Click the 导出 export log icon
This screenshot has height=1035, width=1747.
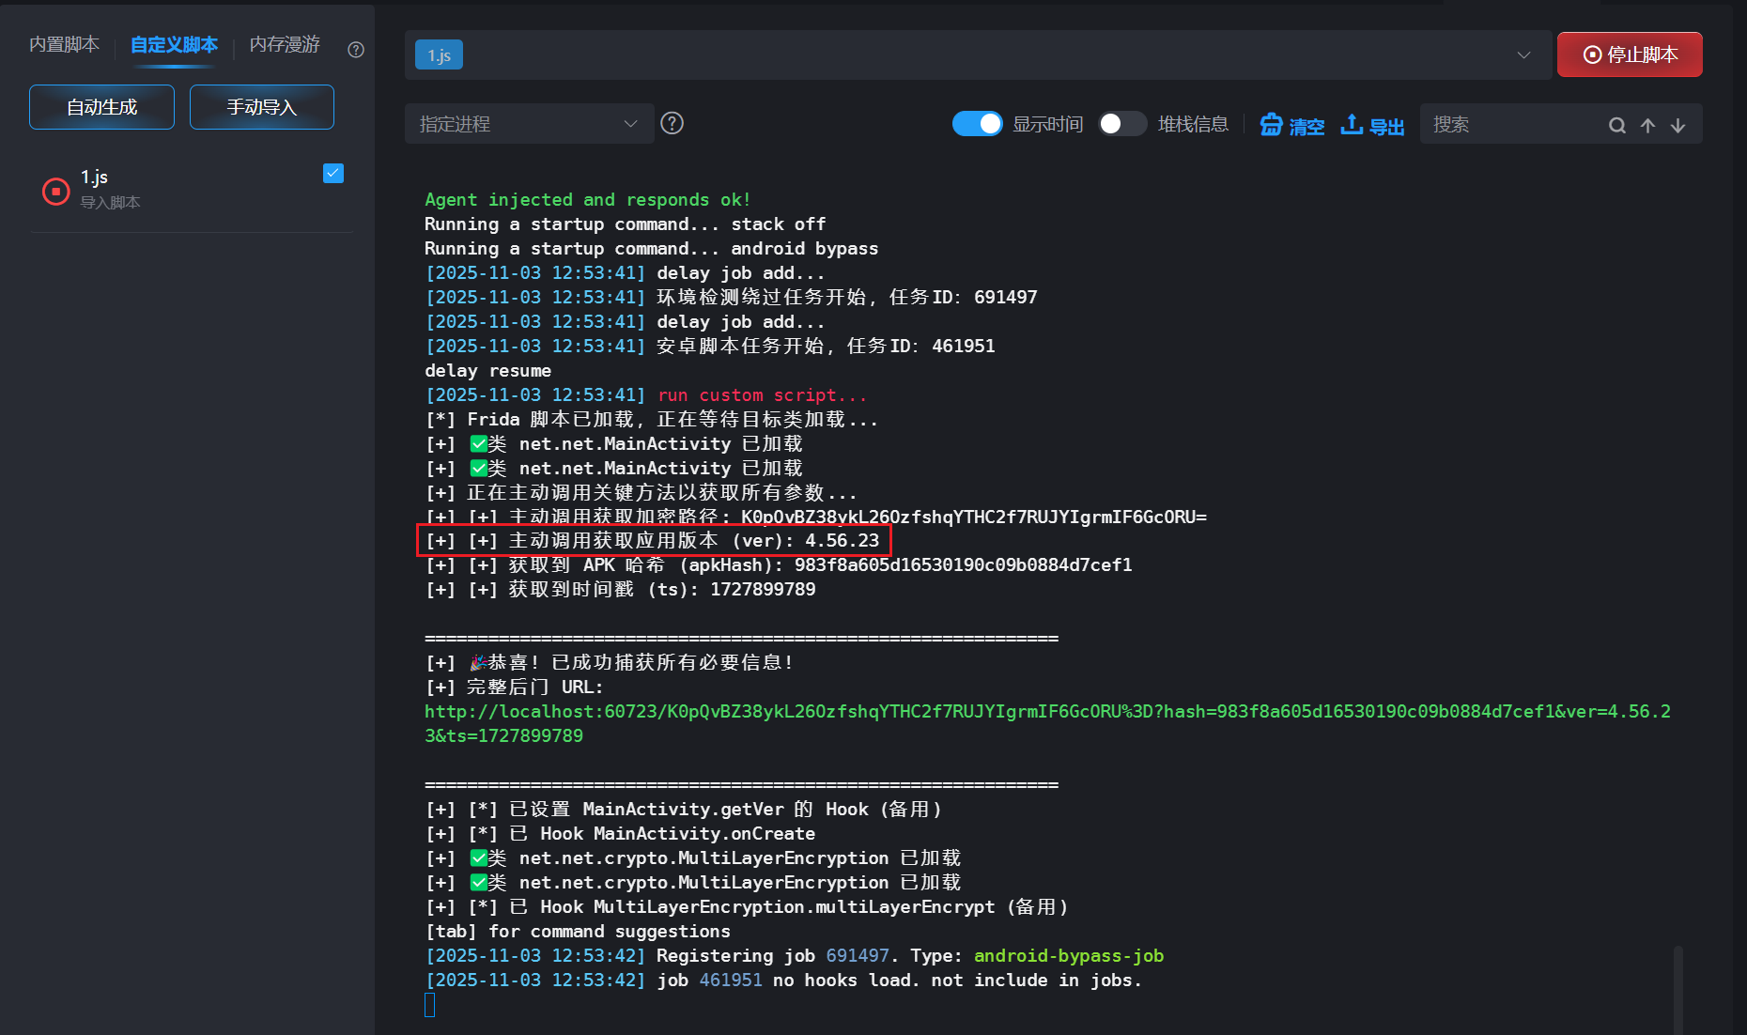coord(1352,125)
